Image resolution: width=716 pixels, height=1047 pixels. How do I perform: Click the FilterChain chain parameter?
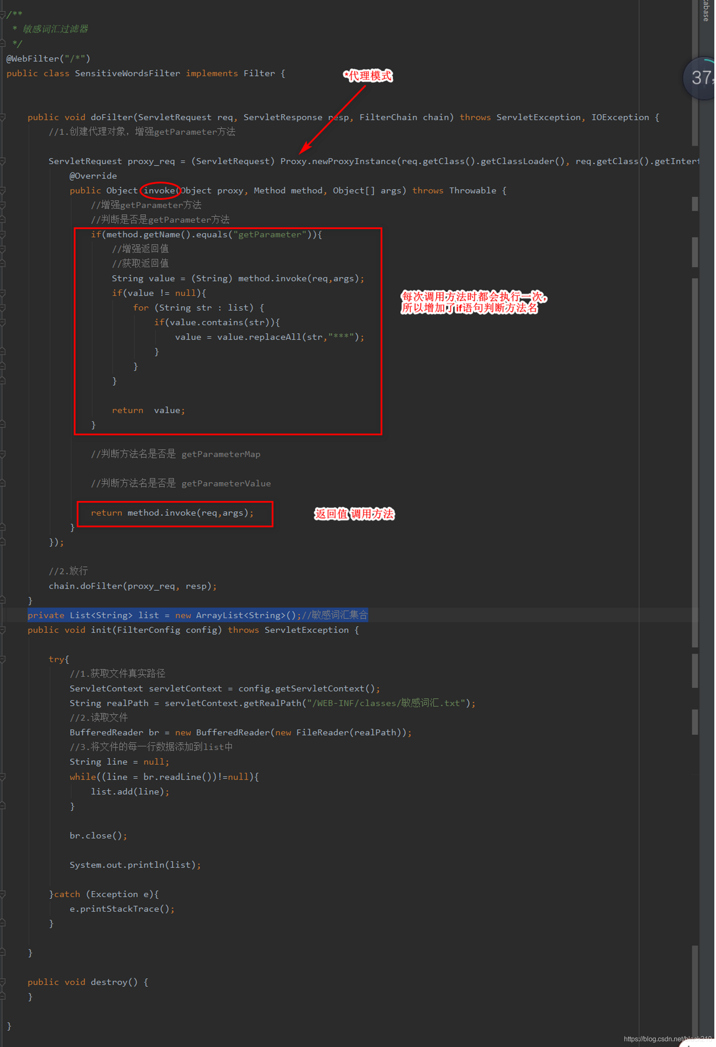pyautogui.click(x=407, y=117)
